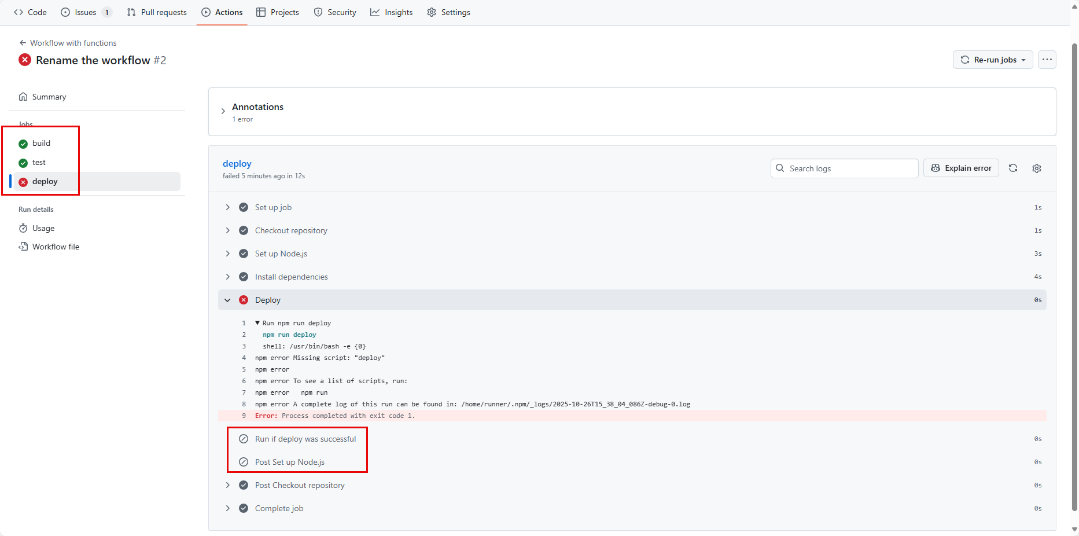1079x536 pixels.
Task: Click the three-dot more options button
Action: click(x=1047, y=60)
